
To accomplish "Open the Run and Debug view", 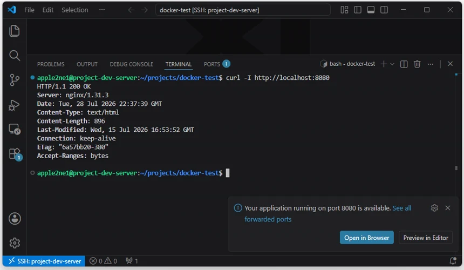I will tap(14, 105).
